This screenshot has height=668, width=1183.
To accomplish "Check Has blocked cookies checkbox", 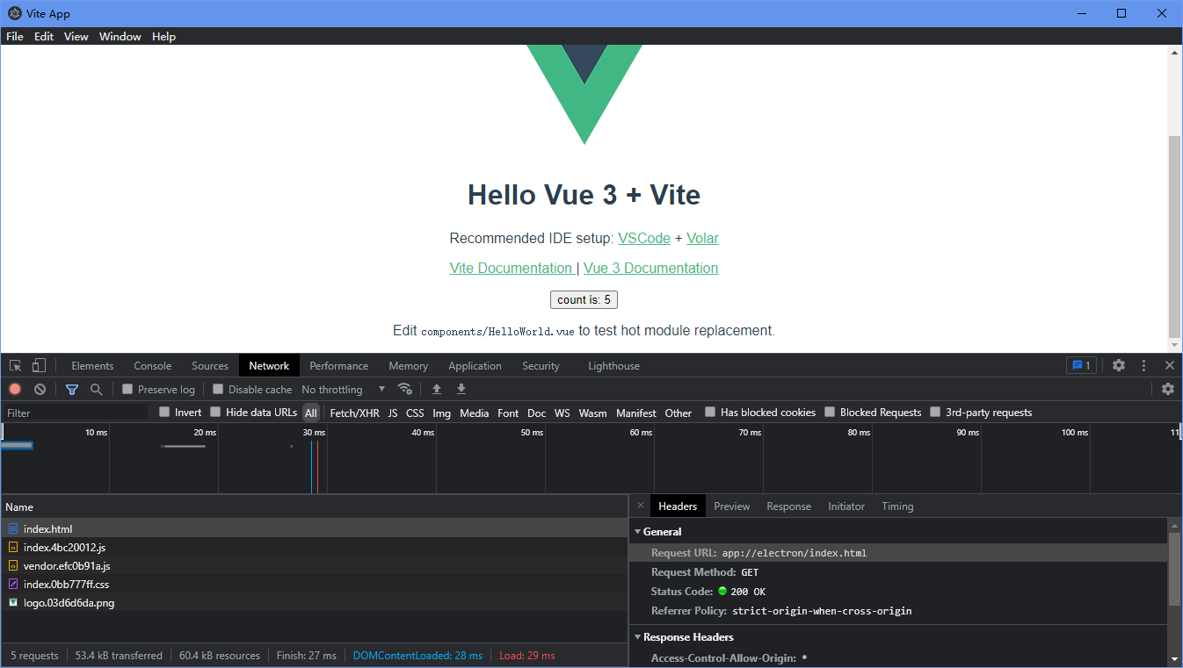I will point(710,412).
